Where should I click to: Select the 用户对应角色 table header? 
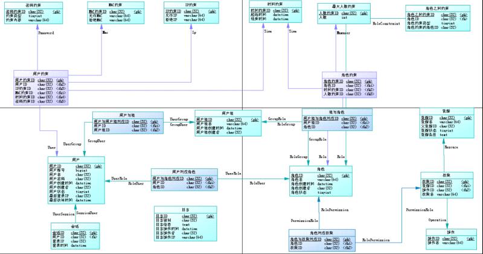[x=184, y=172]
